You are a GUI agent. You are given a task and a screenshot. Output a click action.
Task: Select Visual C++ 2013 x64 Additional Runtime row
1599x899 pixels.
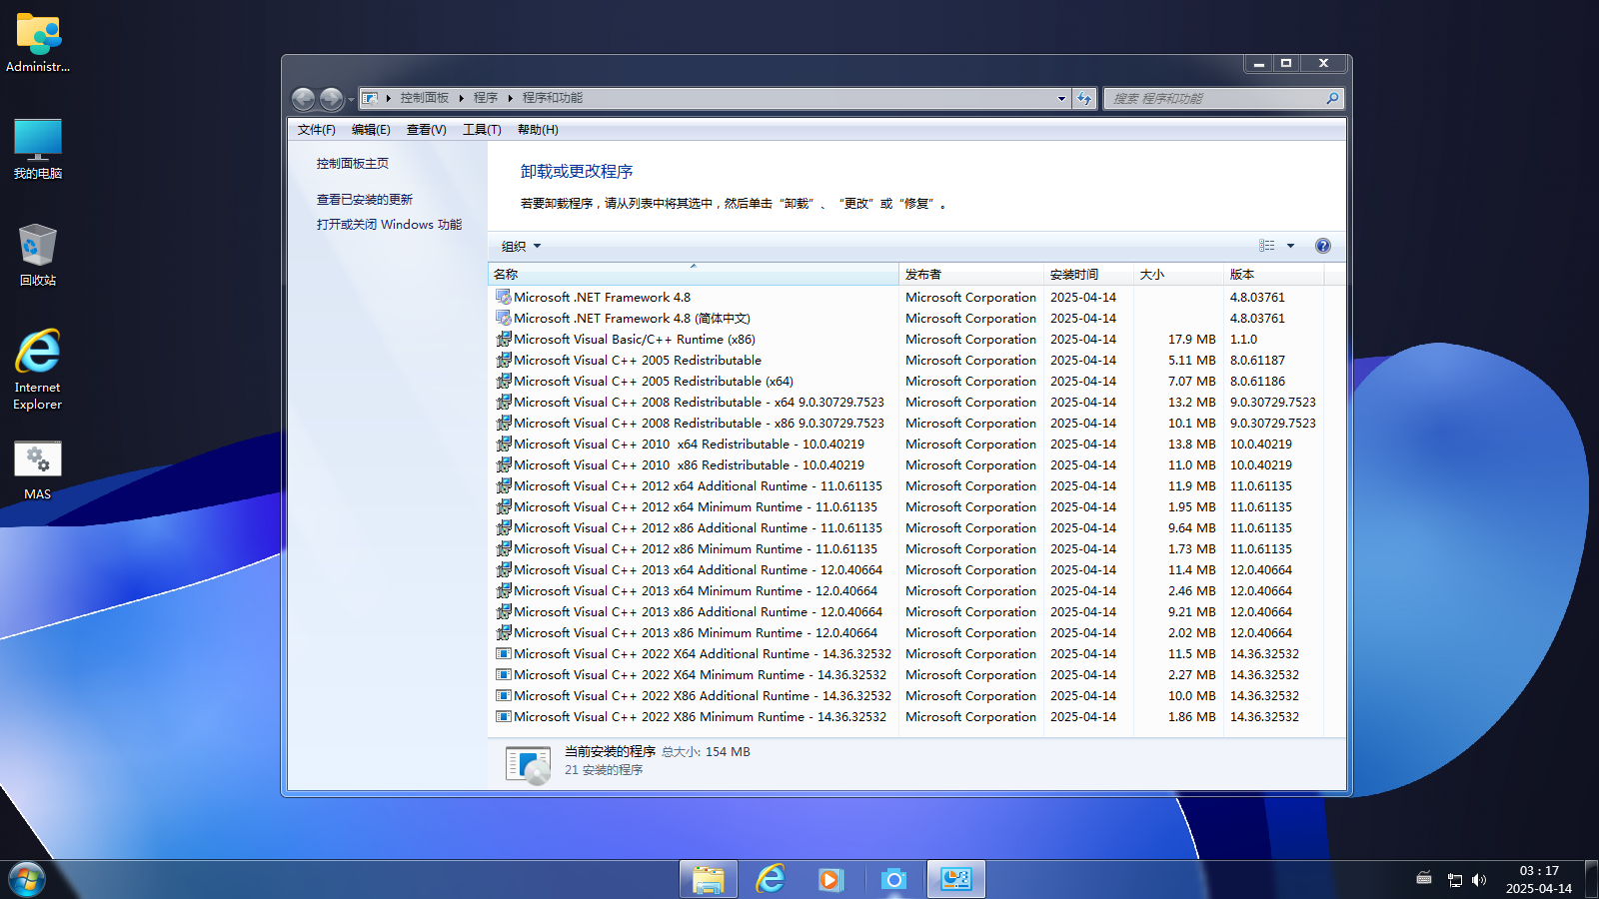point(906,569)
